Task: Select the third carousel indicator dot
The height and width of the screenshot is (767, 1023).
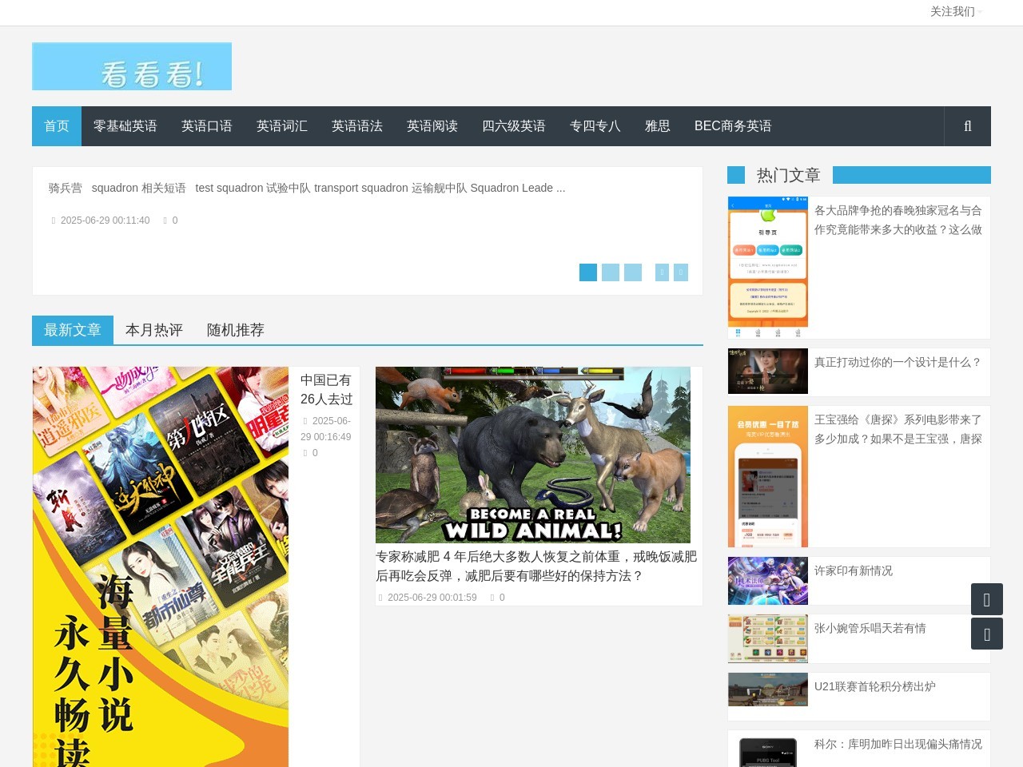Action: (633, 272)
